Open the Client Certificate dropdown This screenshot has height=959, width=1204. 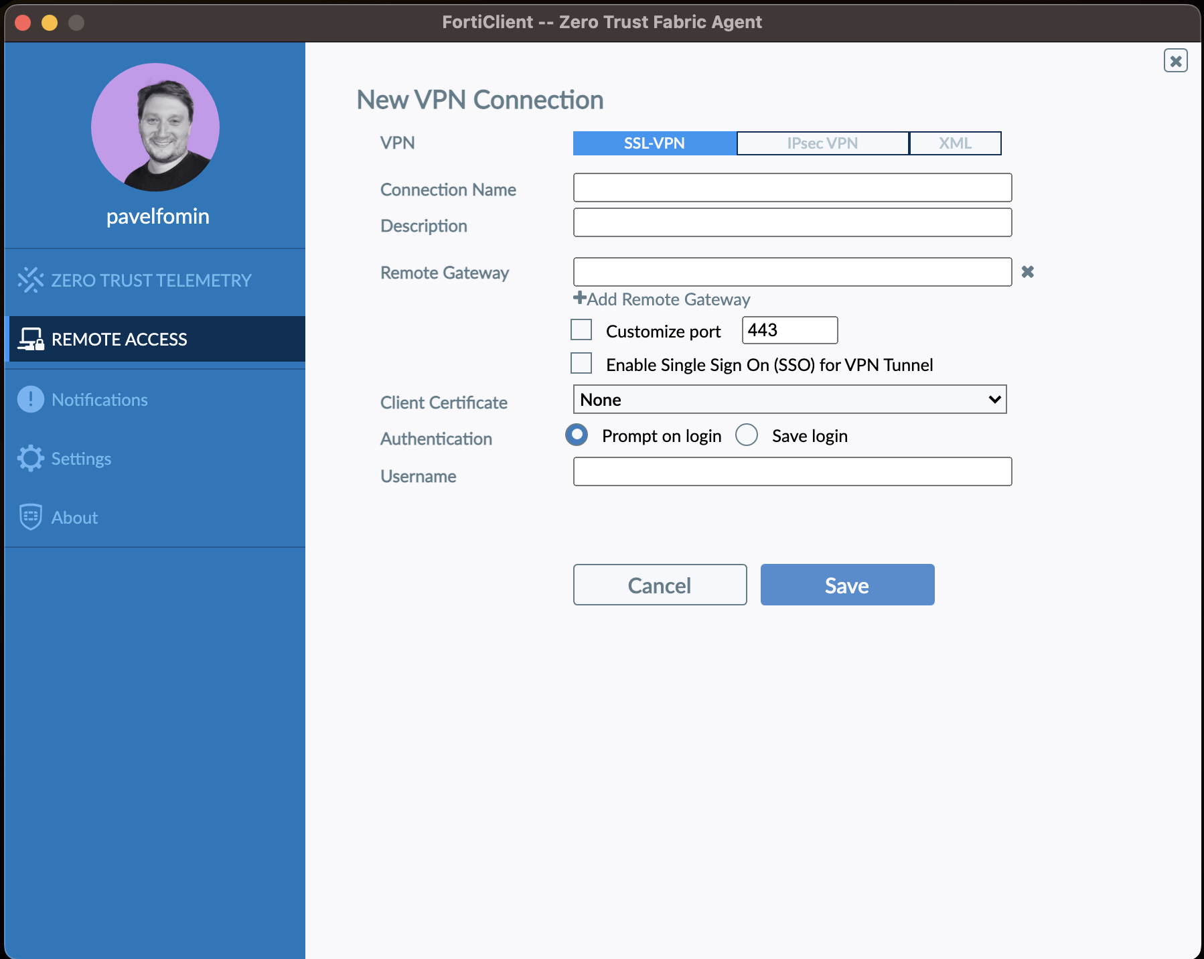click(x=789, y=399)
